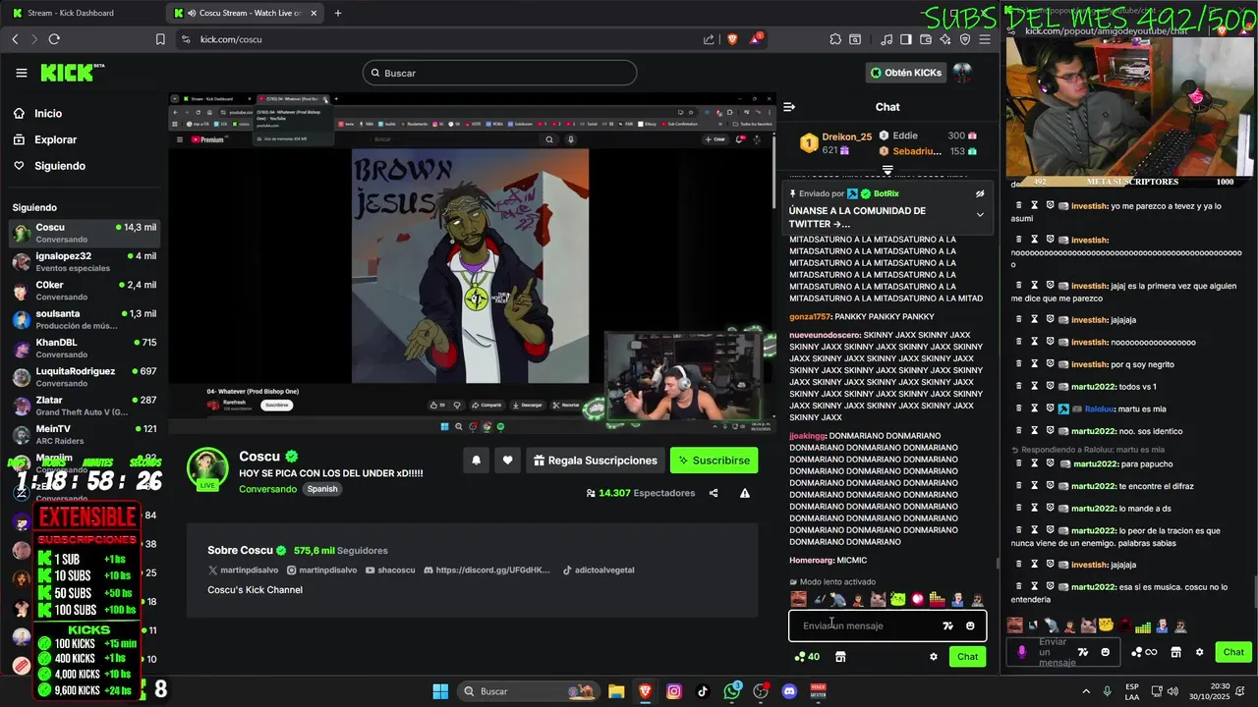Click the Kick Buscar search field
The width and height of the screenshot is (1258, 707).
499,73
